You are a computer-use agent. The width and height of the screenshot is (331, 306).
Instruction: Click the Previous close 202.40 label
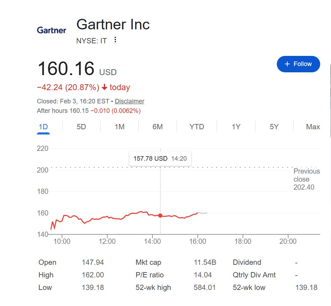pos(307,179)
